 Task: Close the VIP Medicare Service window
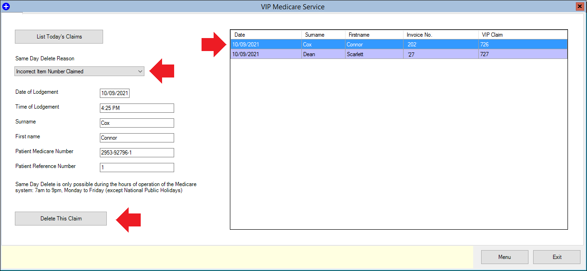pyautogui.click(x=580, y=6)
